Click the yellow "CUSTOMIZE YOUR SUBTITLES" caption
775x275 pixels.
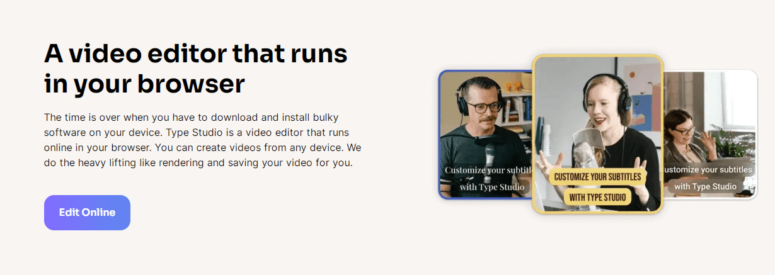[597, 177]
